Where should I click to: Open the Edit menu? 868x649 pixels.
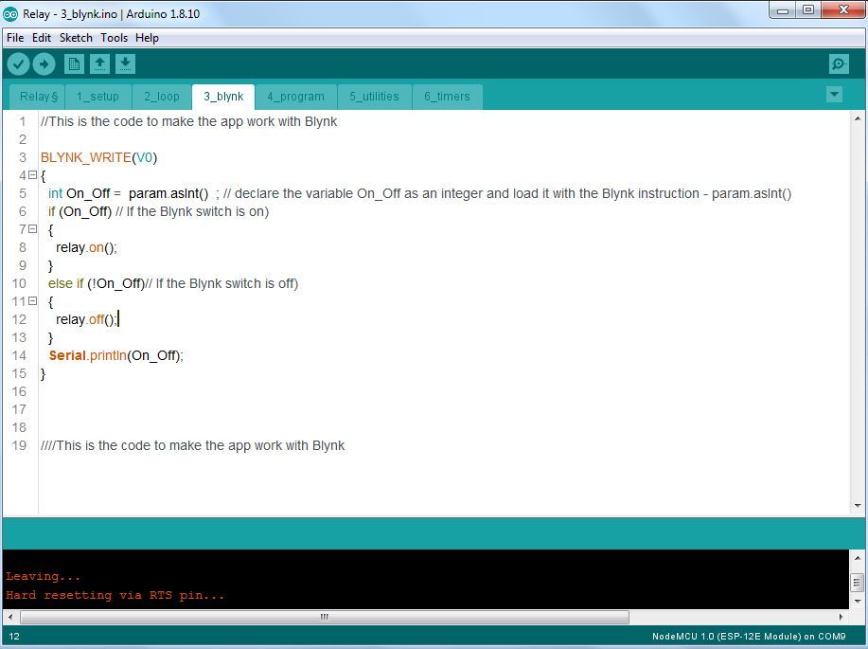42,38
